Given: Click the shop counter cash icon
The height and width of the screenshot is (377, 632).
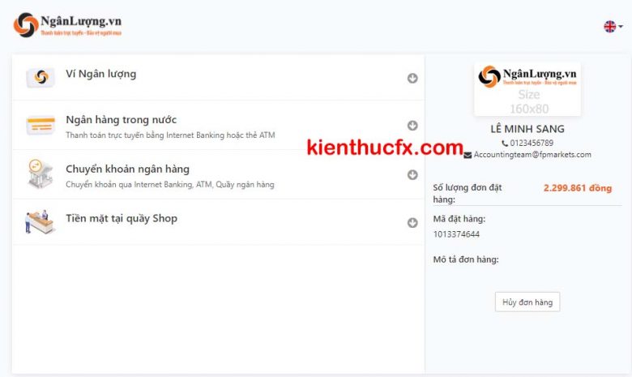Looking at the screenshot, I should click(x=40, y=222).
